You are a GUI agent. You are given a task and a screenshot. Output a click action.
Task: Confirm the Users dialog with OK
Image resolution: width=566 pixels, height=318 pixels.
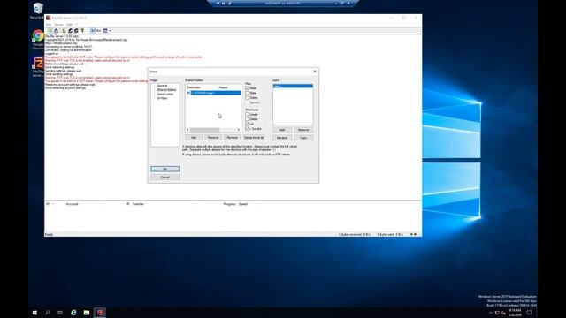[x=165, y=169]
